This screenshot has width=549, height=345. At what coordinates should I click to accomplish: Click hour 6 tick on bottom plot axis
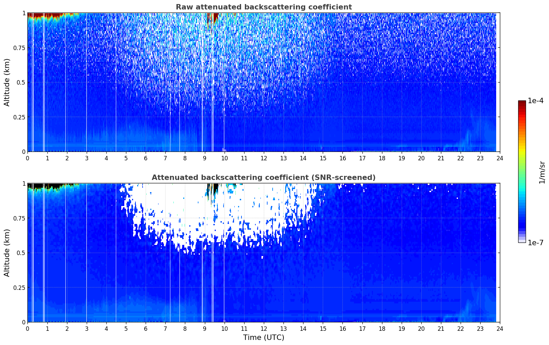(146, 328)
